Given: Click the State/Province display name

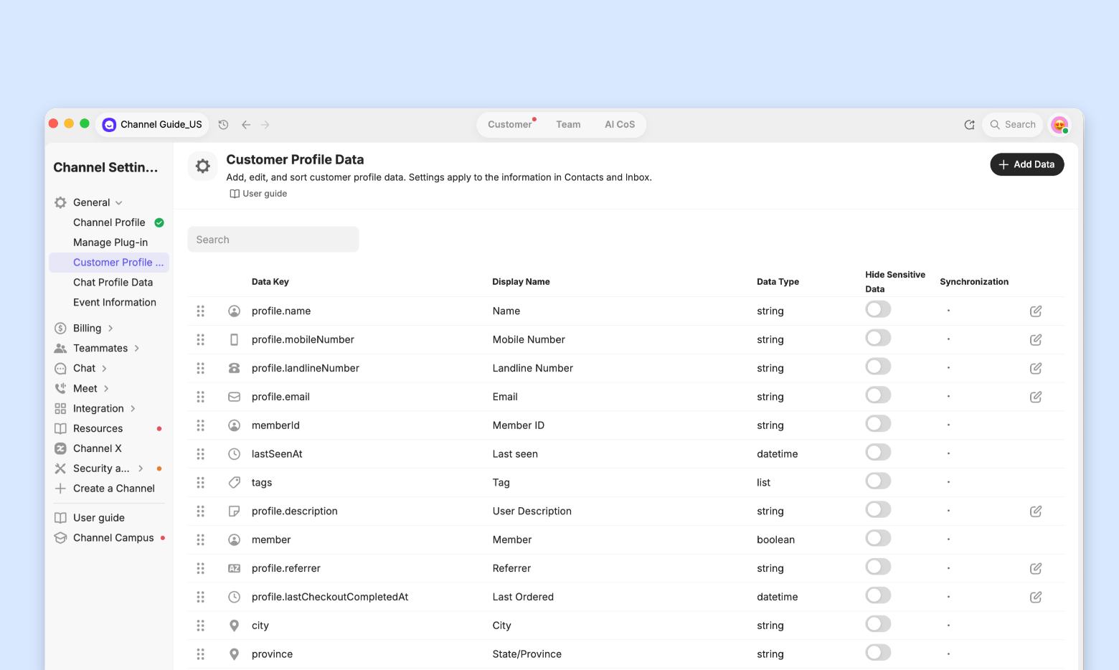Looking at the screenshot, I should point(527,654).
